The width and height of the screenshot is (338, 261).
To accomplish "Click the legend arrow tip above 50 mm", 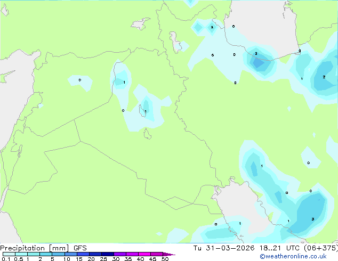I will point(169,254).
